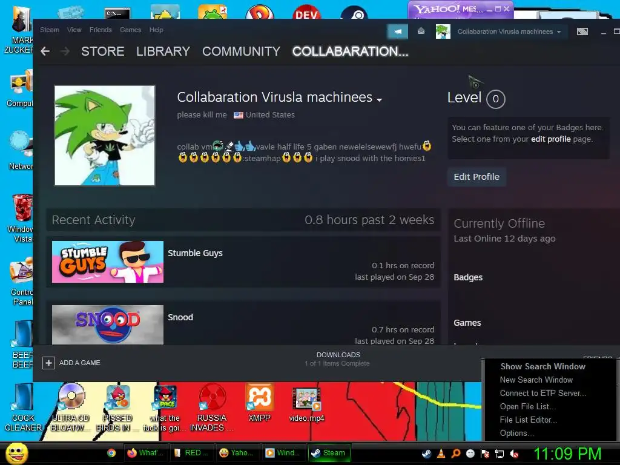
Task: Click the Edit Profile button
Action: click(477, 177)
